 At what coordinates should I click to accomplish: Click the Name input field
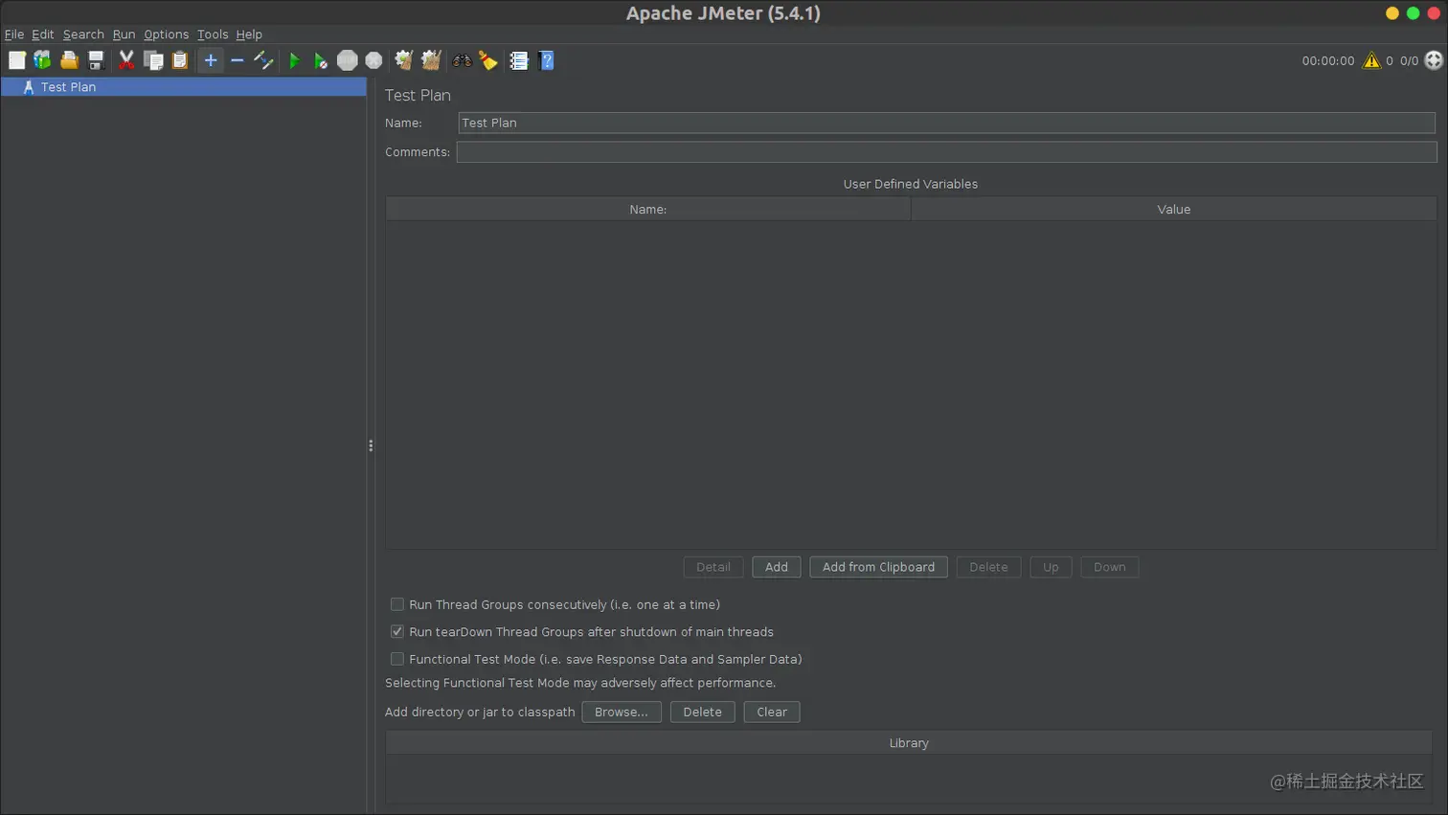[946, 123]
